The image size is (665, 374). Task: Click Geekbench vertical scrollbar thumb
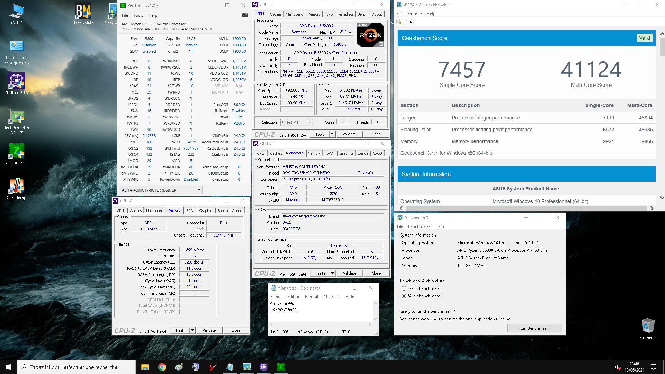pos(662,47)
